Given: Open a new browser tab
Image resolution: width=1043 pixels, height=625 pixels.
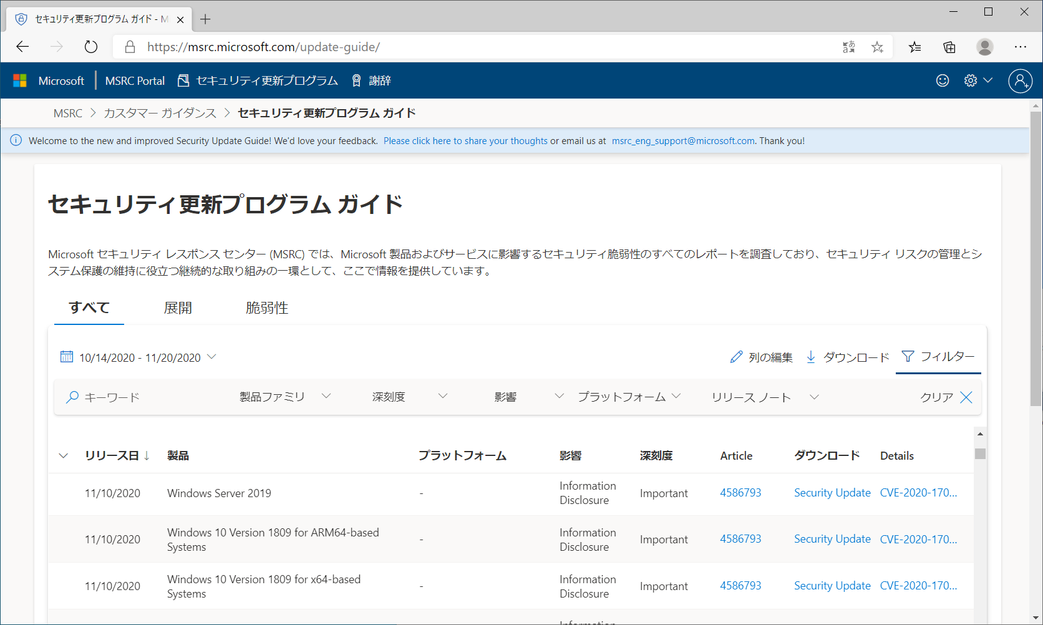Looking at the screenshot, I should click(205, 19).
